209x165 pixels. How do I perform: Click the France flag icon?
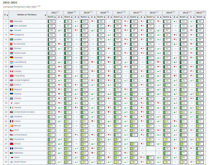pyautogui.click(x=11, y=121)
